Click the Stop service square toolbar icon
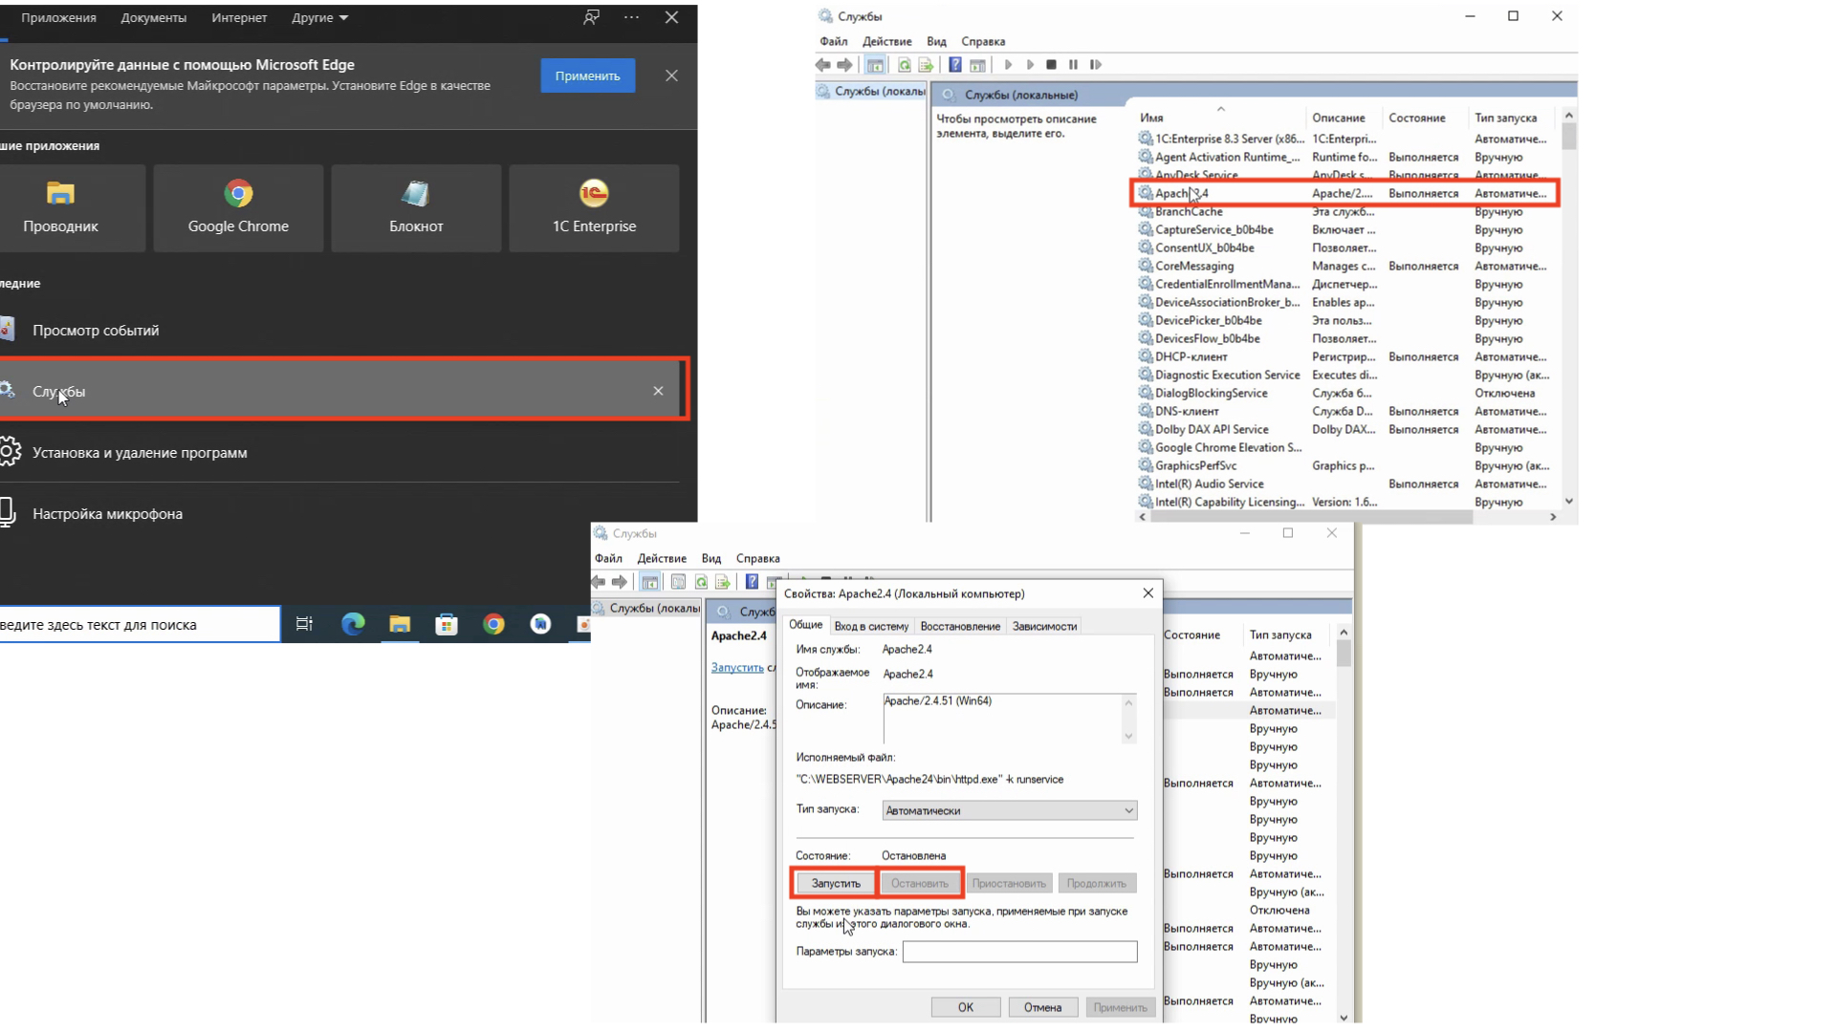 click(1051, 65)
